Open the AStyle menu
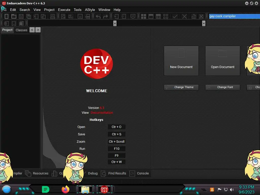Image resolution: width=260 pixels, height=195 pixels. click(90, 10)
